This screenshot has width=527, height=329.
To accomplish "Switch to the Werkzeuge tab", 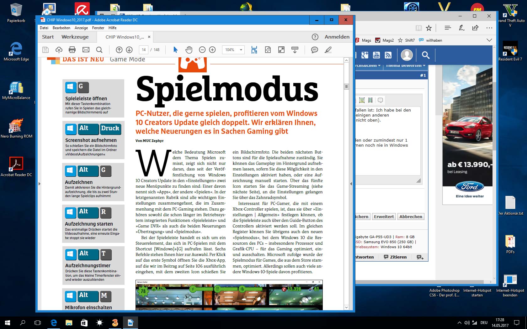I will pyautogui.click(x=75, y=37).
